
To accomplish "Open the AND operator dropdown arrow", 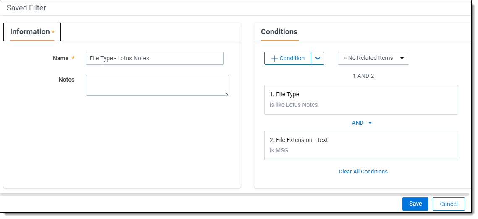I will pos(370,123).
